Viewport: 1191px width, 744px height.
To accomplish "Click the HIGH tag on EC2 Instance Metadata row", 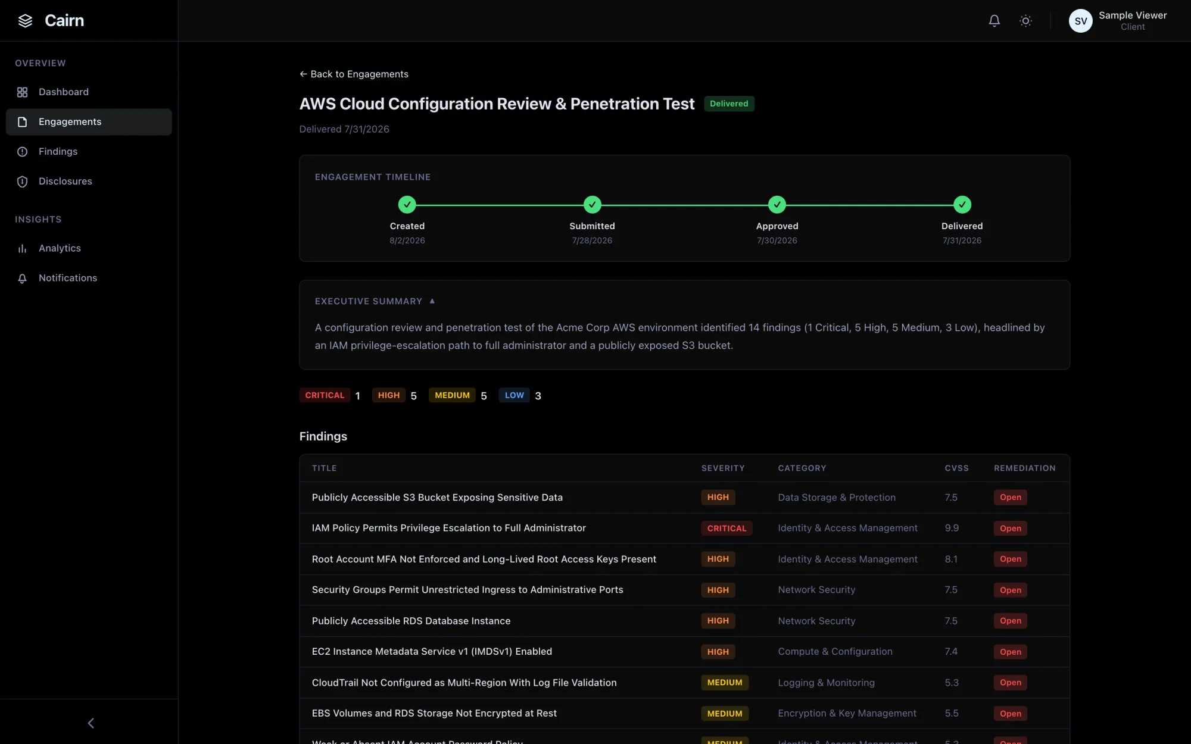I will [718, 652].
